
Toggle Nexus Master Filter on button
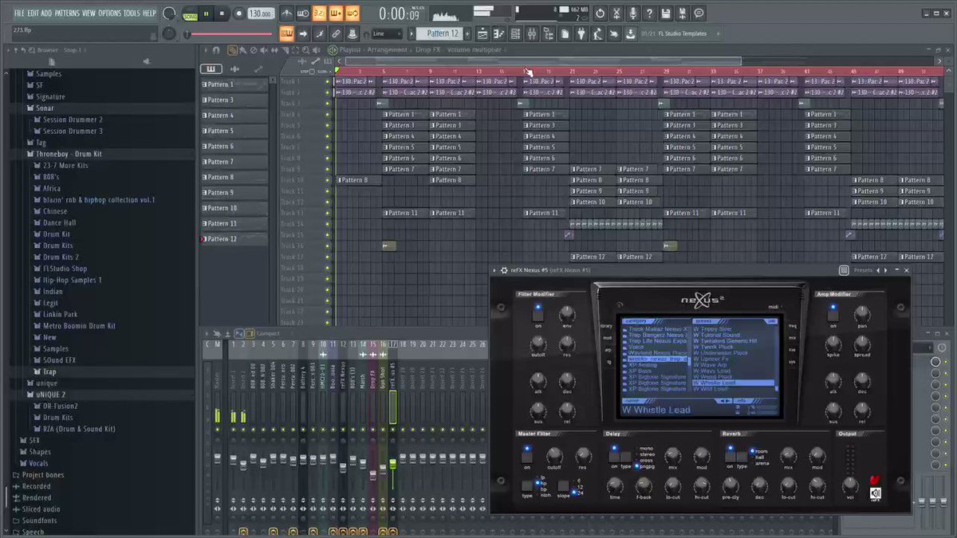pos(526,457)
